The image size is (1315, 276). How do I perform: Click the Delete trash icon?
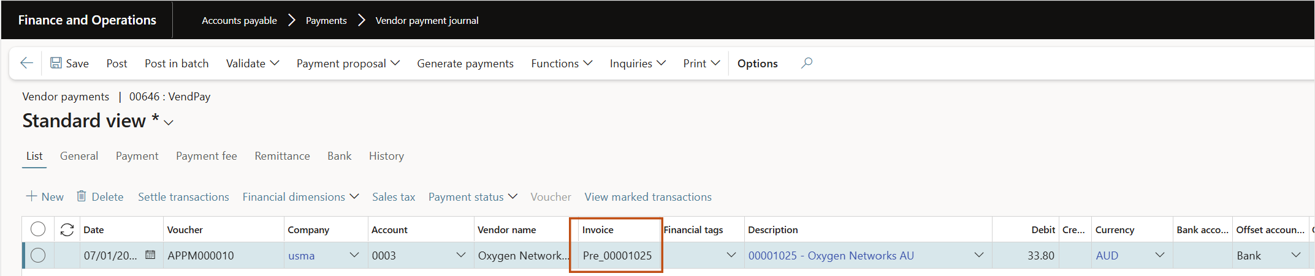point(81,196)
